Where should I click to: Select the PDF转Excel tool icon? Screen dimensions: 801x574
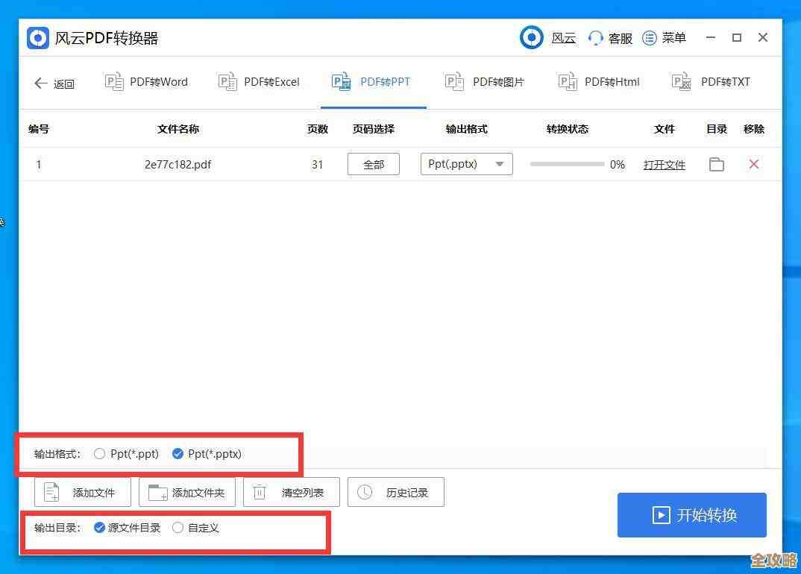[227, 81]
